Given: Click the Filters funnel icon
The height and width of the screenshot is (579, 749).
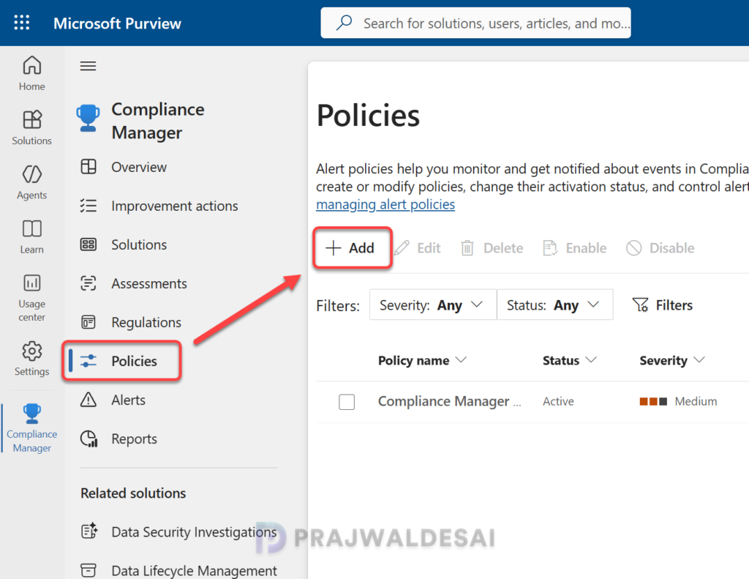Looking at the screenshot, I should pyautogui.click(x=640, y=305).
